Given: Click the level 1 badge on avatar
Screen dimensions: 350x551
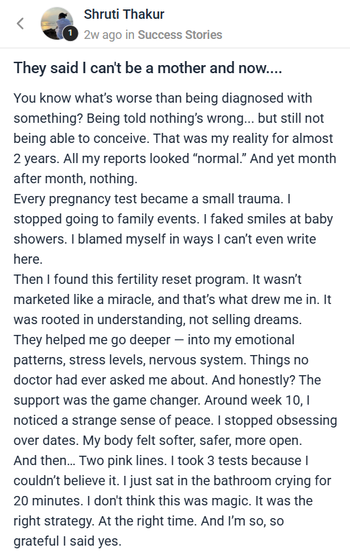Looking at the screenshot, I should coord(70,33).
